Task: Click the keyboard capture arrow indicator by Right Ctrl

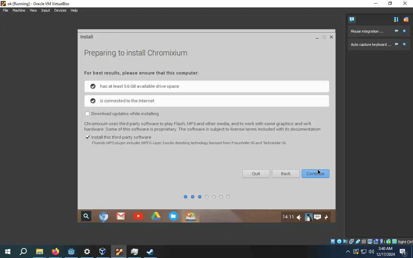Action: click(x=394, y=242)
